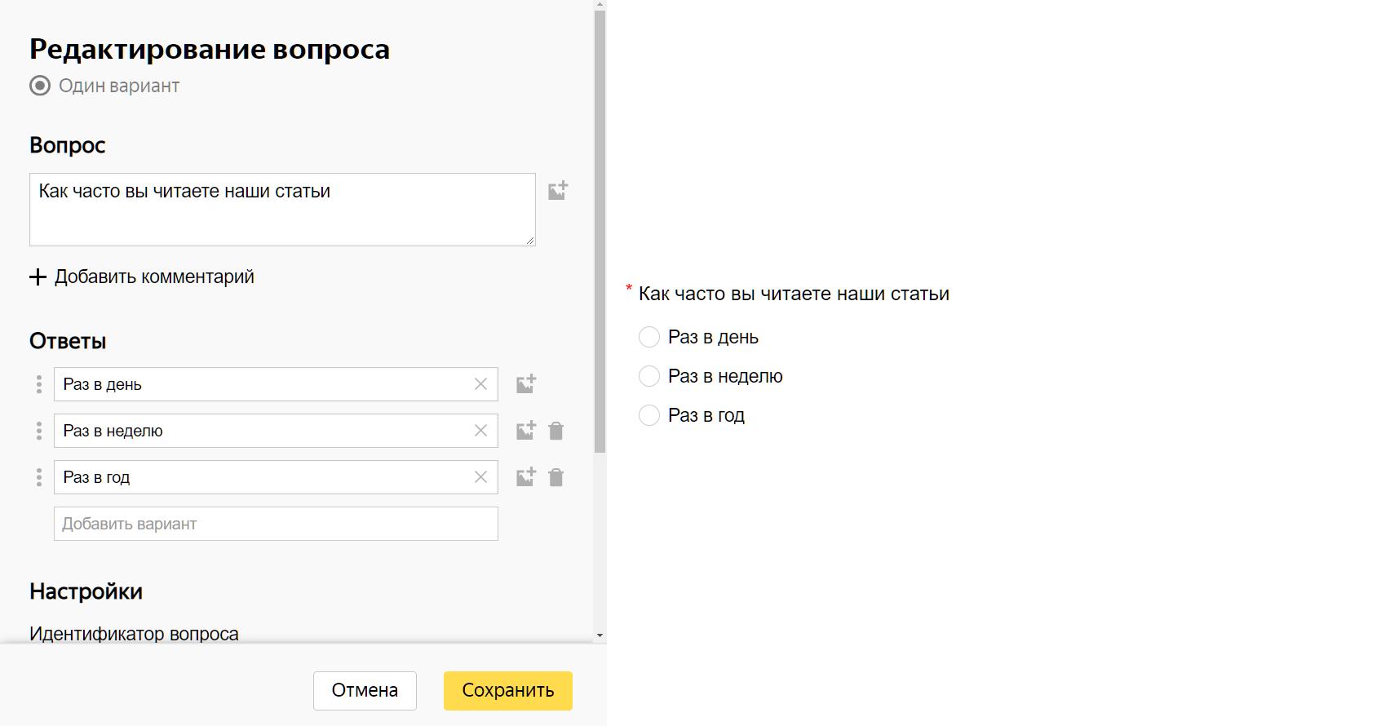Add image to 'Раз в год' answer
Screen dimensions: 1381x726
click(526, 477)
